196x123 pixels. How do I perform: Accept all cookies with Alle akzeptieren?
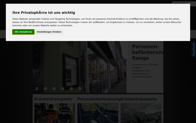pos(23,32)
